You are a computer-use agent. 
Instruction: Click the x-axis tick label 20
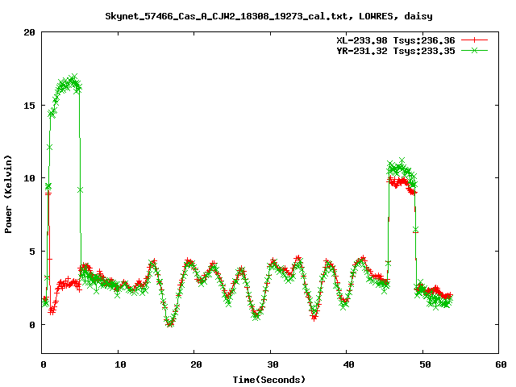point(194,364)
